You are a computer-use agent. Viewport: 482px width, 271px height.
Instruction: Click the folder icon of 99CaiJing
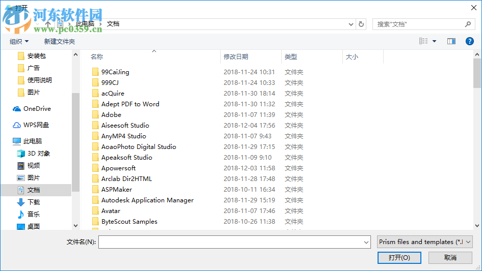coord(95,72)
